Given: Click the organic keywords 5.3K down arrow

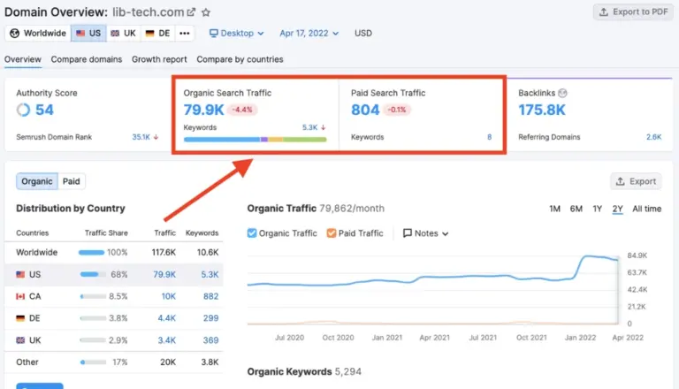Looking at the screenshot, I should click(323, 127).
